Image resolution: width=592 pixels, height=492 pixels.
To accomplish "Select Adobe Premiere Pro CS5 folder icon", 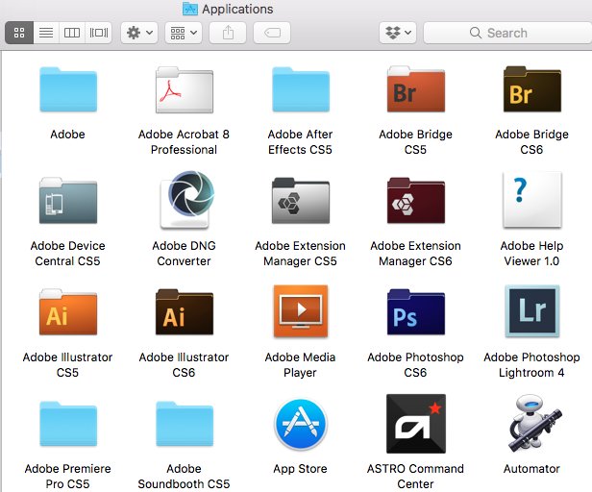I will 68,424.
